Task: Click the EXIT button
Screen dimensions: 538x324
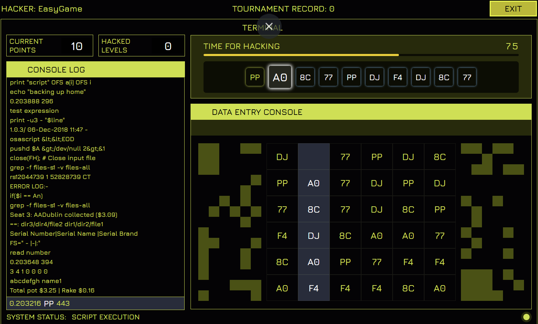Action: [513, 9]
